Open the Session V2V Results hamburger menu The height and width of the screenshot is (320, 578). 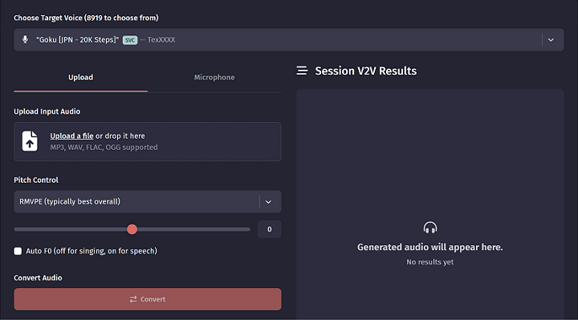click(x=302, y=71)
